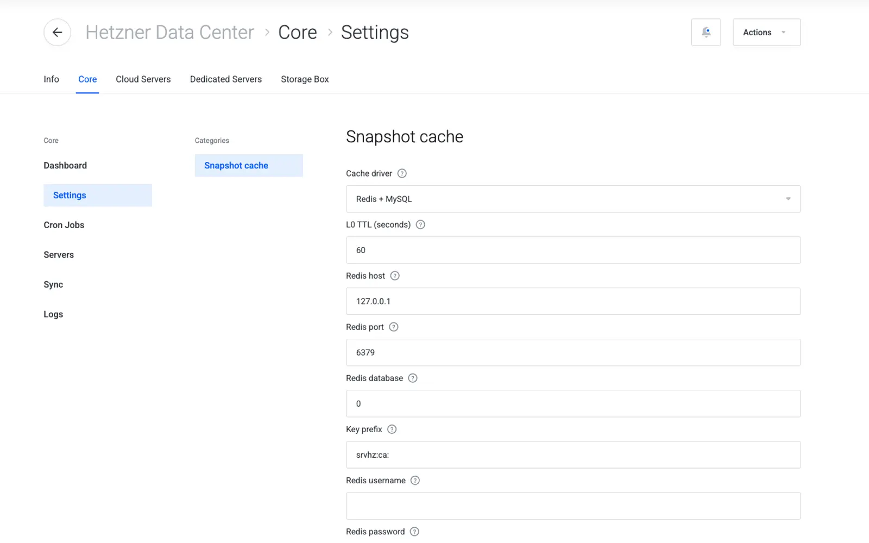Show help for L0 TTL (seconds)

[420, 225]
